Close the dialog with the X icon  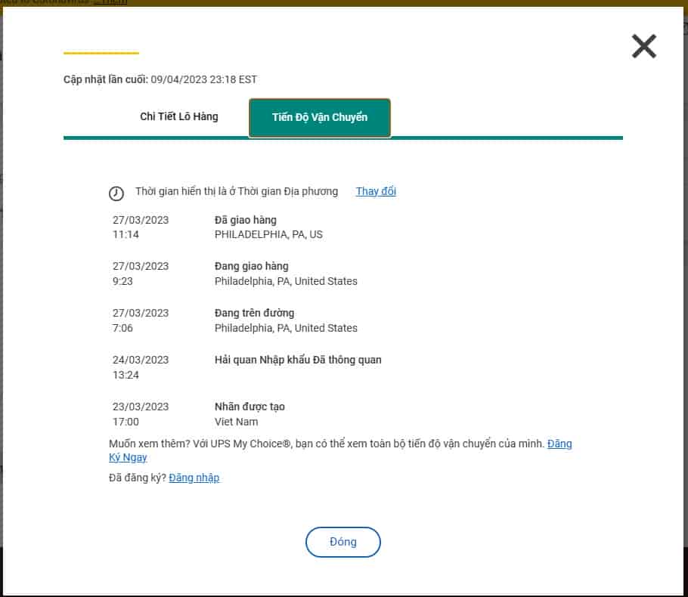(x=643, y=46)
